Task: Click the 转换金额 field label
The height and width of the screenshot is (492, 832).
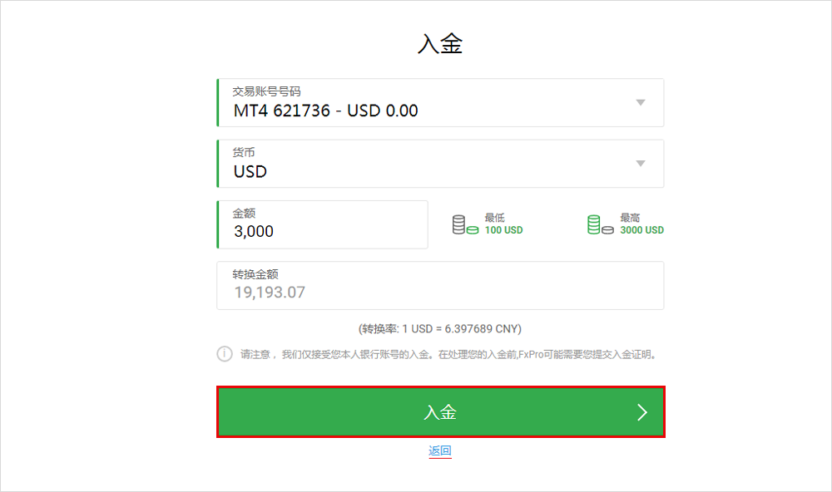Action: click(255, 274)
